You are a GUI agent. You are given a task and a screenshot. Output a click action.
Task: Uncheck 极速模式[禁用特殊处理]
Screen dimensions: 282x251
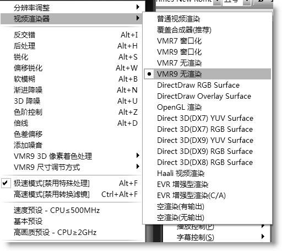coord(72,183)
